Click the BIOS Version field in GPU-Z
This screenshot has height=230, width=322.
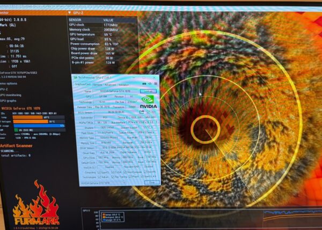(116, 112)
